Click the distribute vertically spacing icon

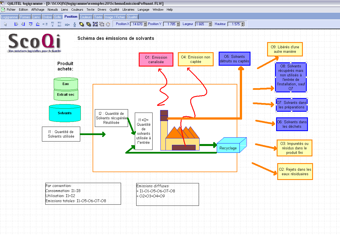click(x=75, y=24)
